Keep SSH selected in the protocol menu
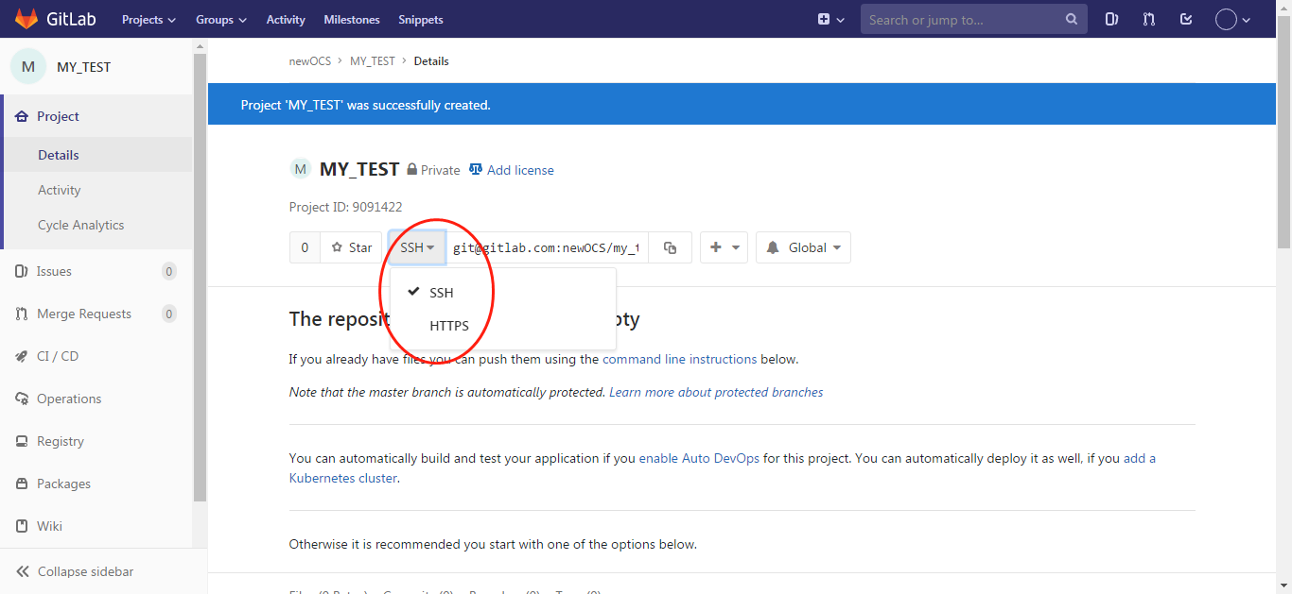This screenshot has width=1292, height=594. (x=440, y=292)
